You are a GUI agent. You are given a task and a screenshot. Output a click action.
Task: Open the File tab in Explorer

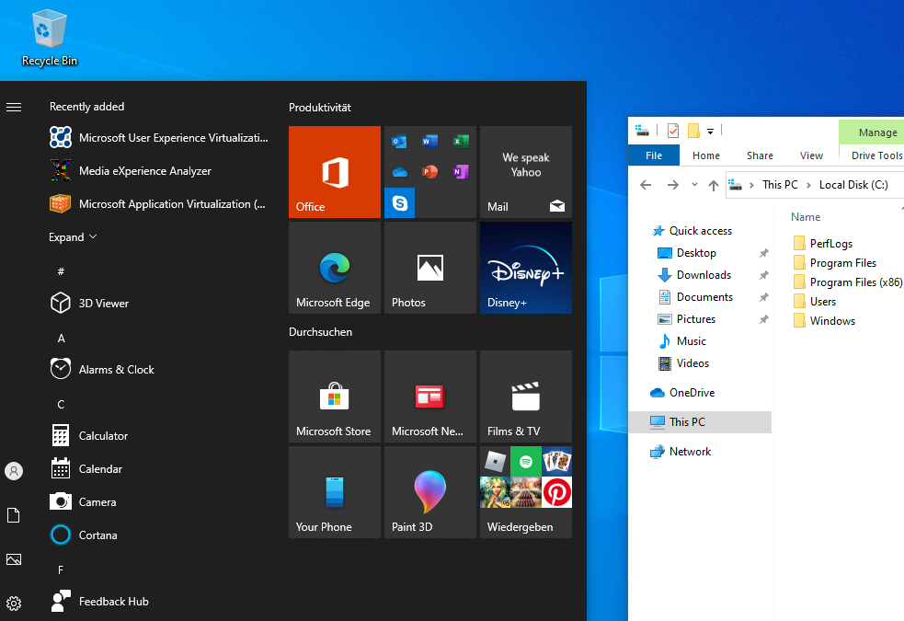(654, 155)
